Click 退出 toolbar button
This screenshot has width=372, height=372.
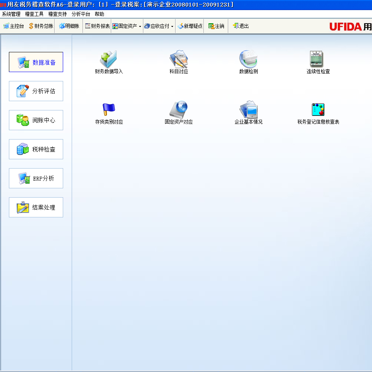coord(241,26)
